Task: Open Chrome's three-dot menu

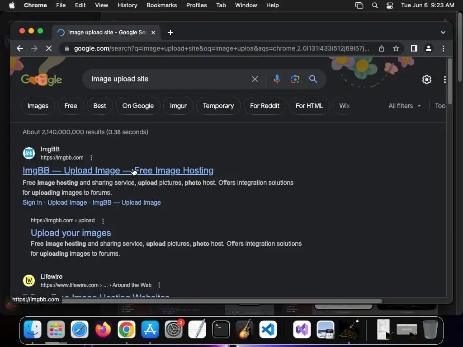Action: click(x=443, y=48)
